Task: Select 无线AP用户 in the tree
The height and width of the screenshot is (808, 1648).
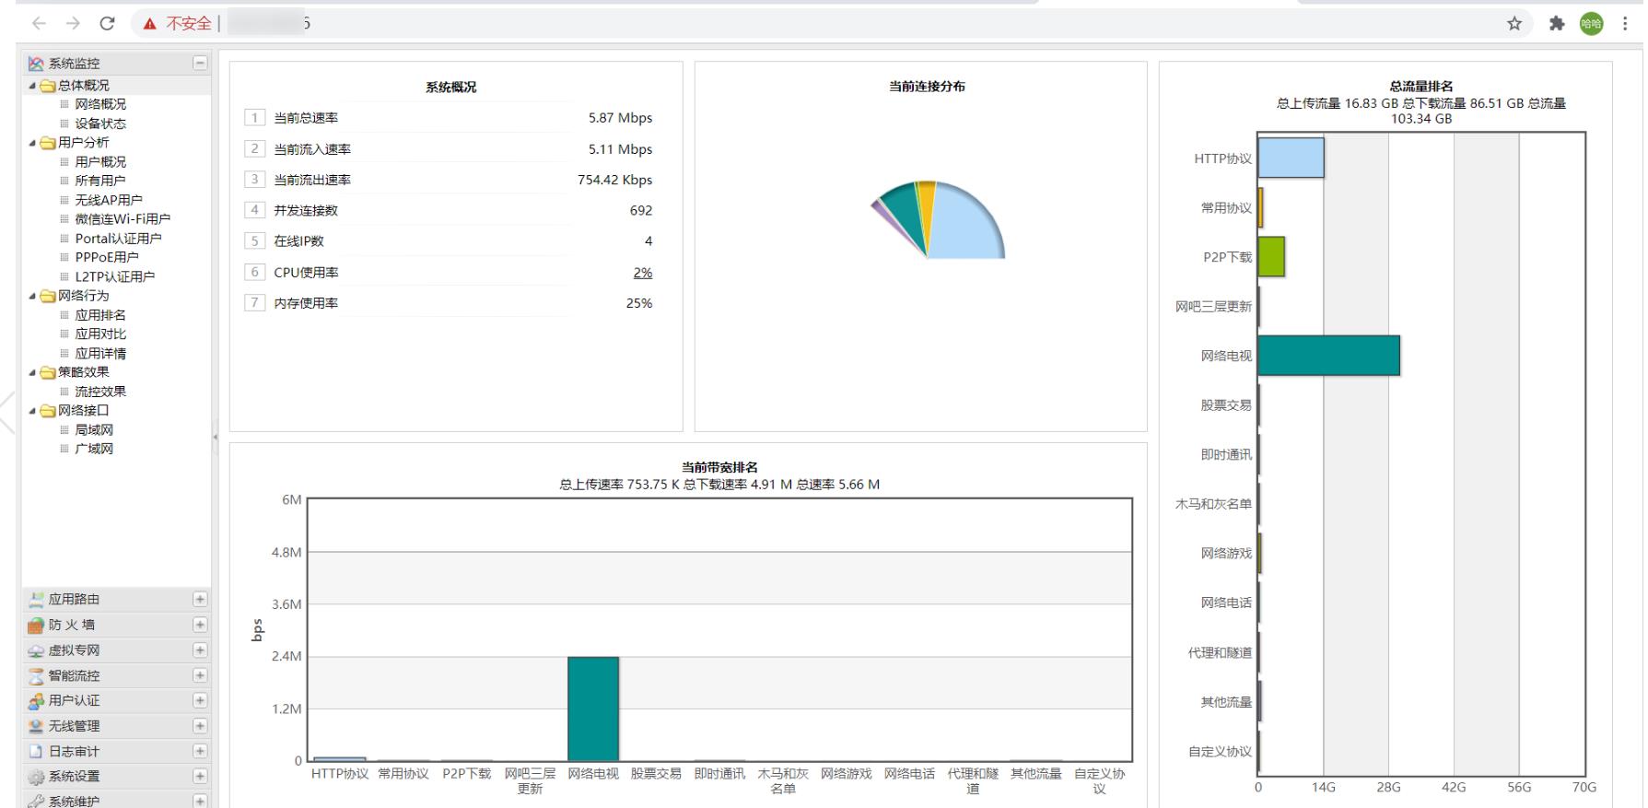Action: 109,200
